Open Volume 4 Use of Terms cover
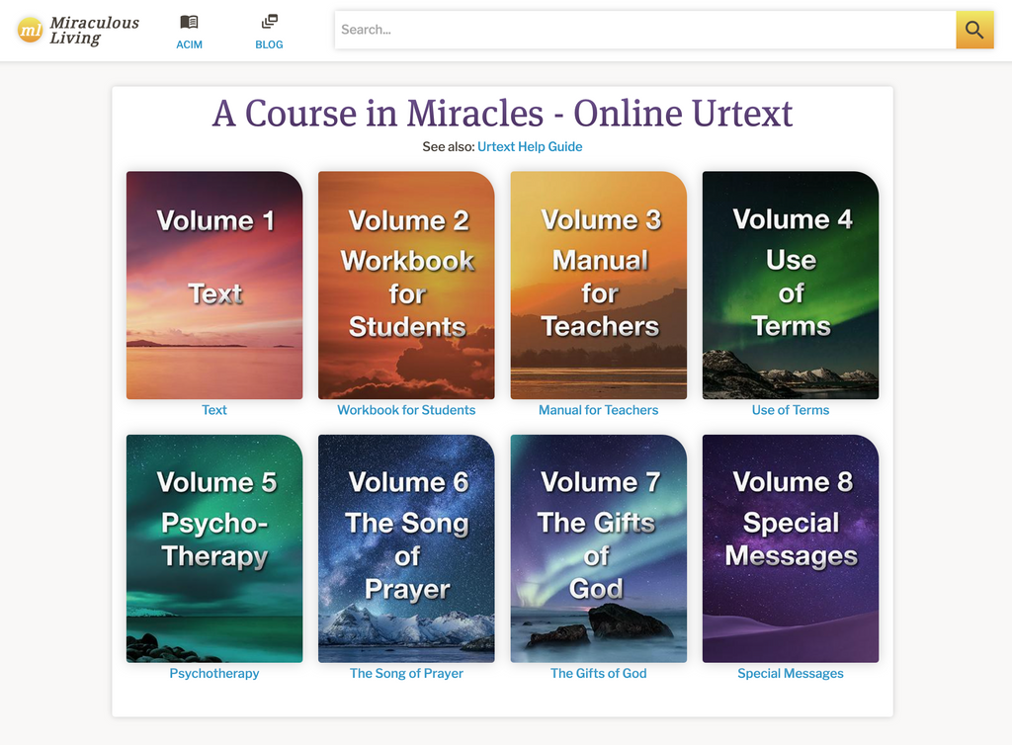This screenshot has height=745, width=1012. (791, 286)
